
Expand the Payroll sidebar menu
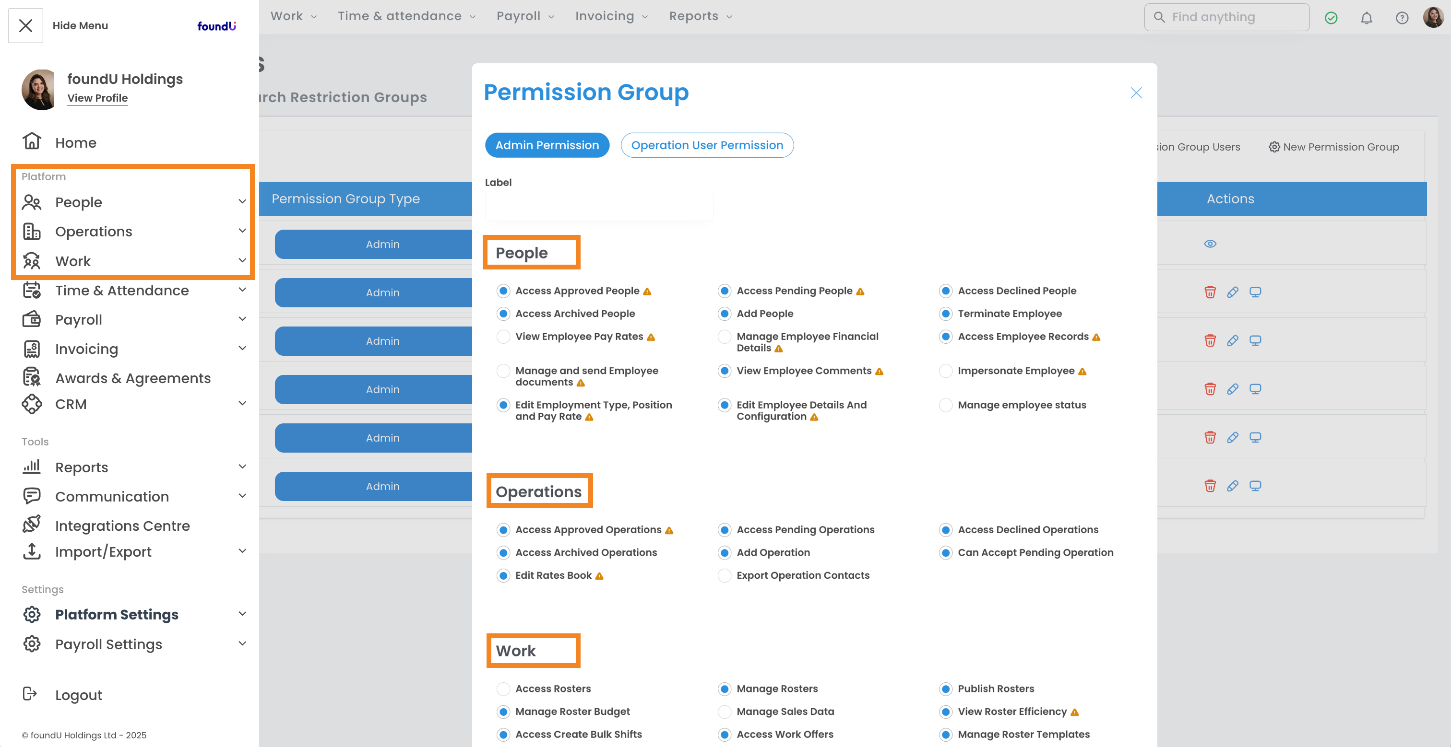(242, 319)
